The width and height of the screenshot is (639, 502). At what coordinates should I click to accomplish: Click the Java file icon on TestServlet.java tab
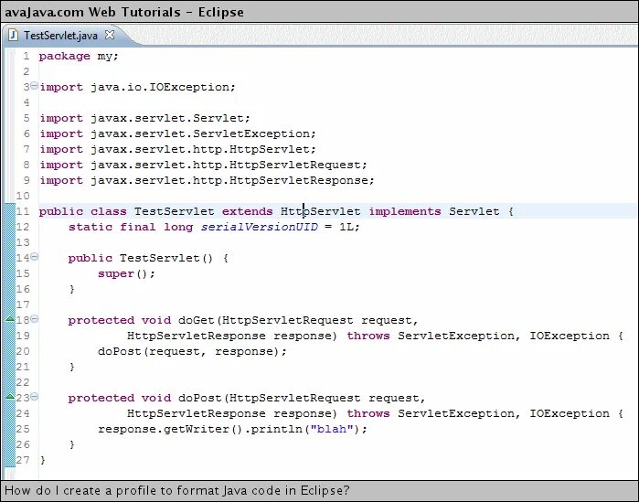coord(13,35)
